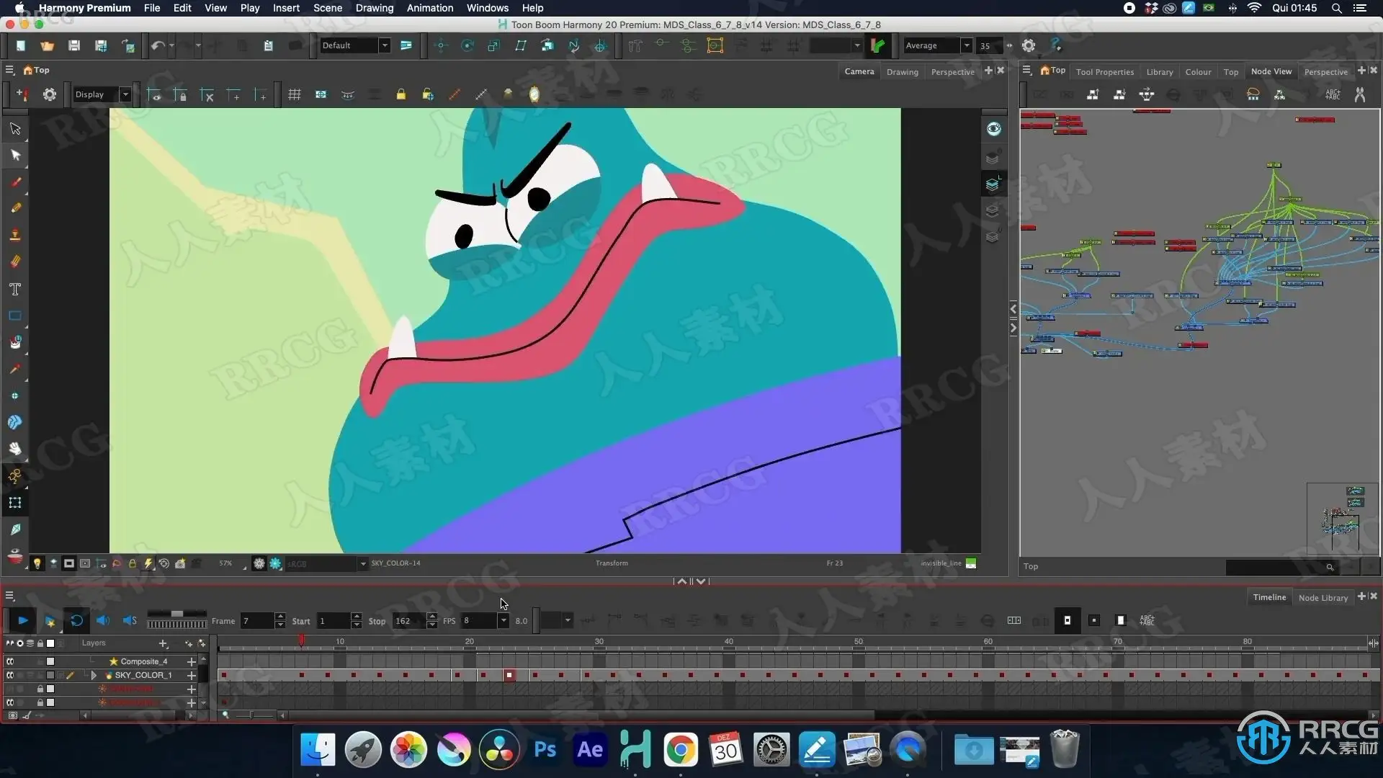Image resolution: width=1383 pixels, height=778 pixels.
Task: Click the jog playback slider
Action: tap(176, 620)
